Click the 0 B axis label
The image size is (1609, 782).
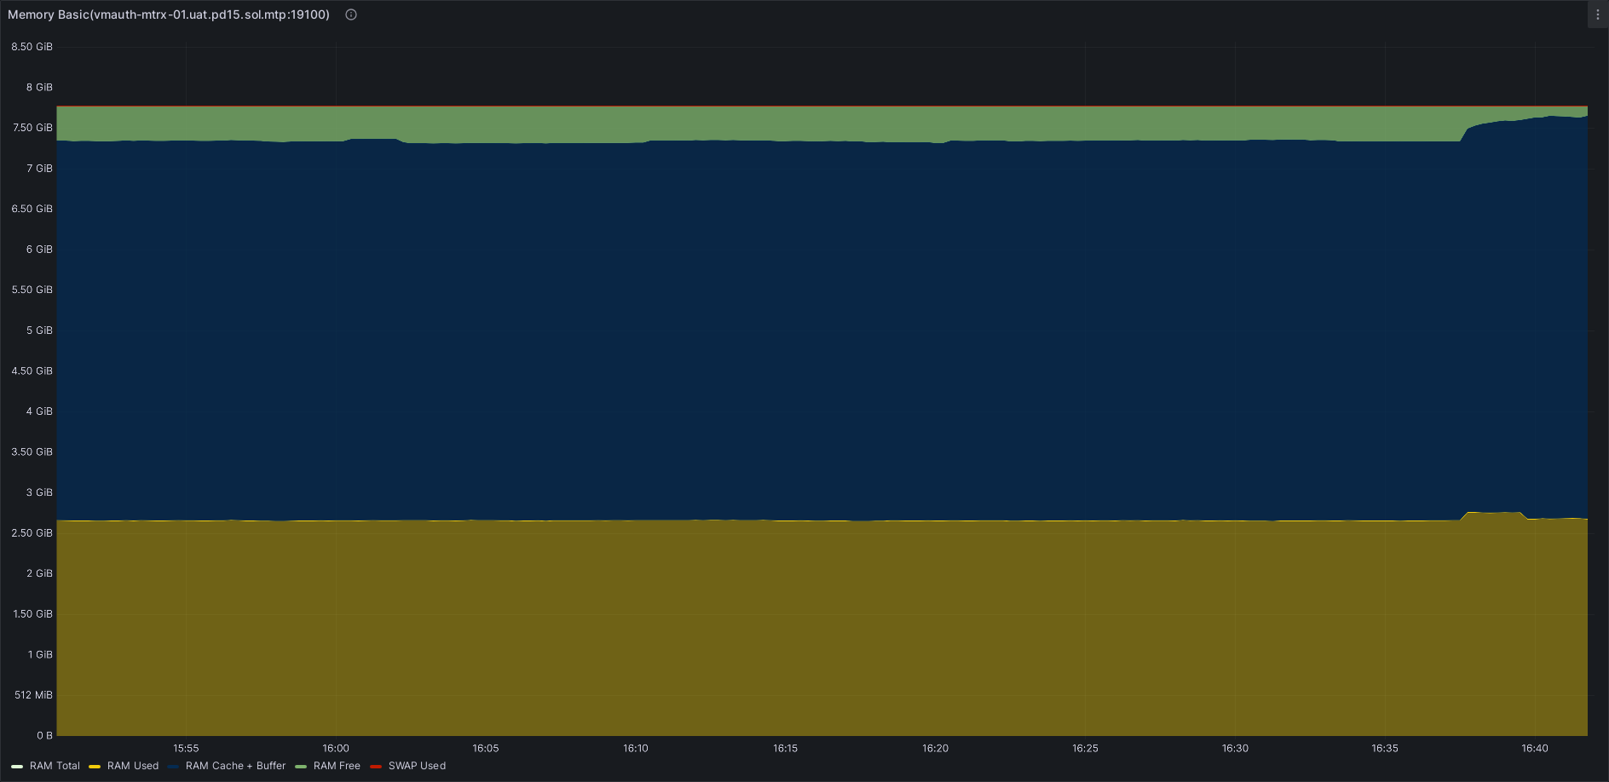[44, 735]
